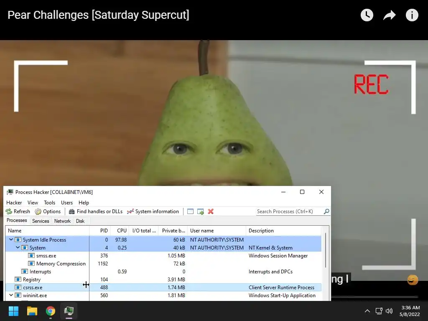
Task: Click the Interrupts row icon
Action: click(25, 272)
